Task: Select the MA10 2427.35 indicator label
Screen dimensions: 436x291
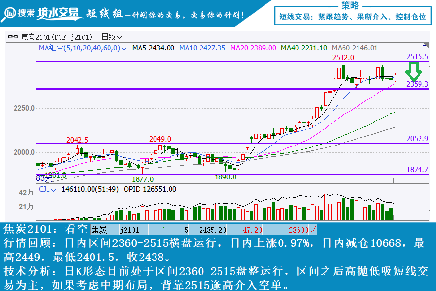Action: point(202,48)
